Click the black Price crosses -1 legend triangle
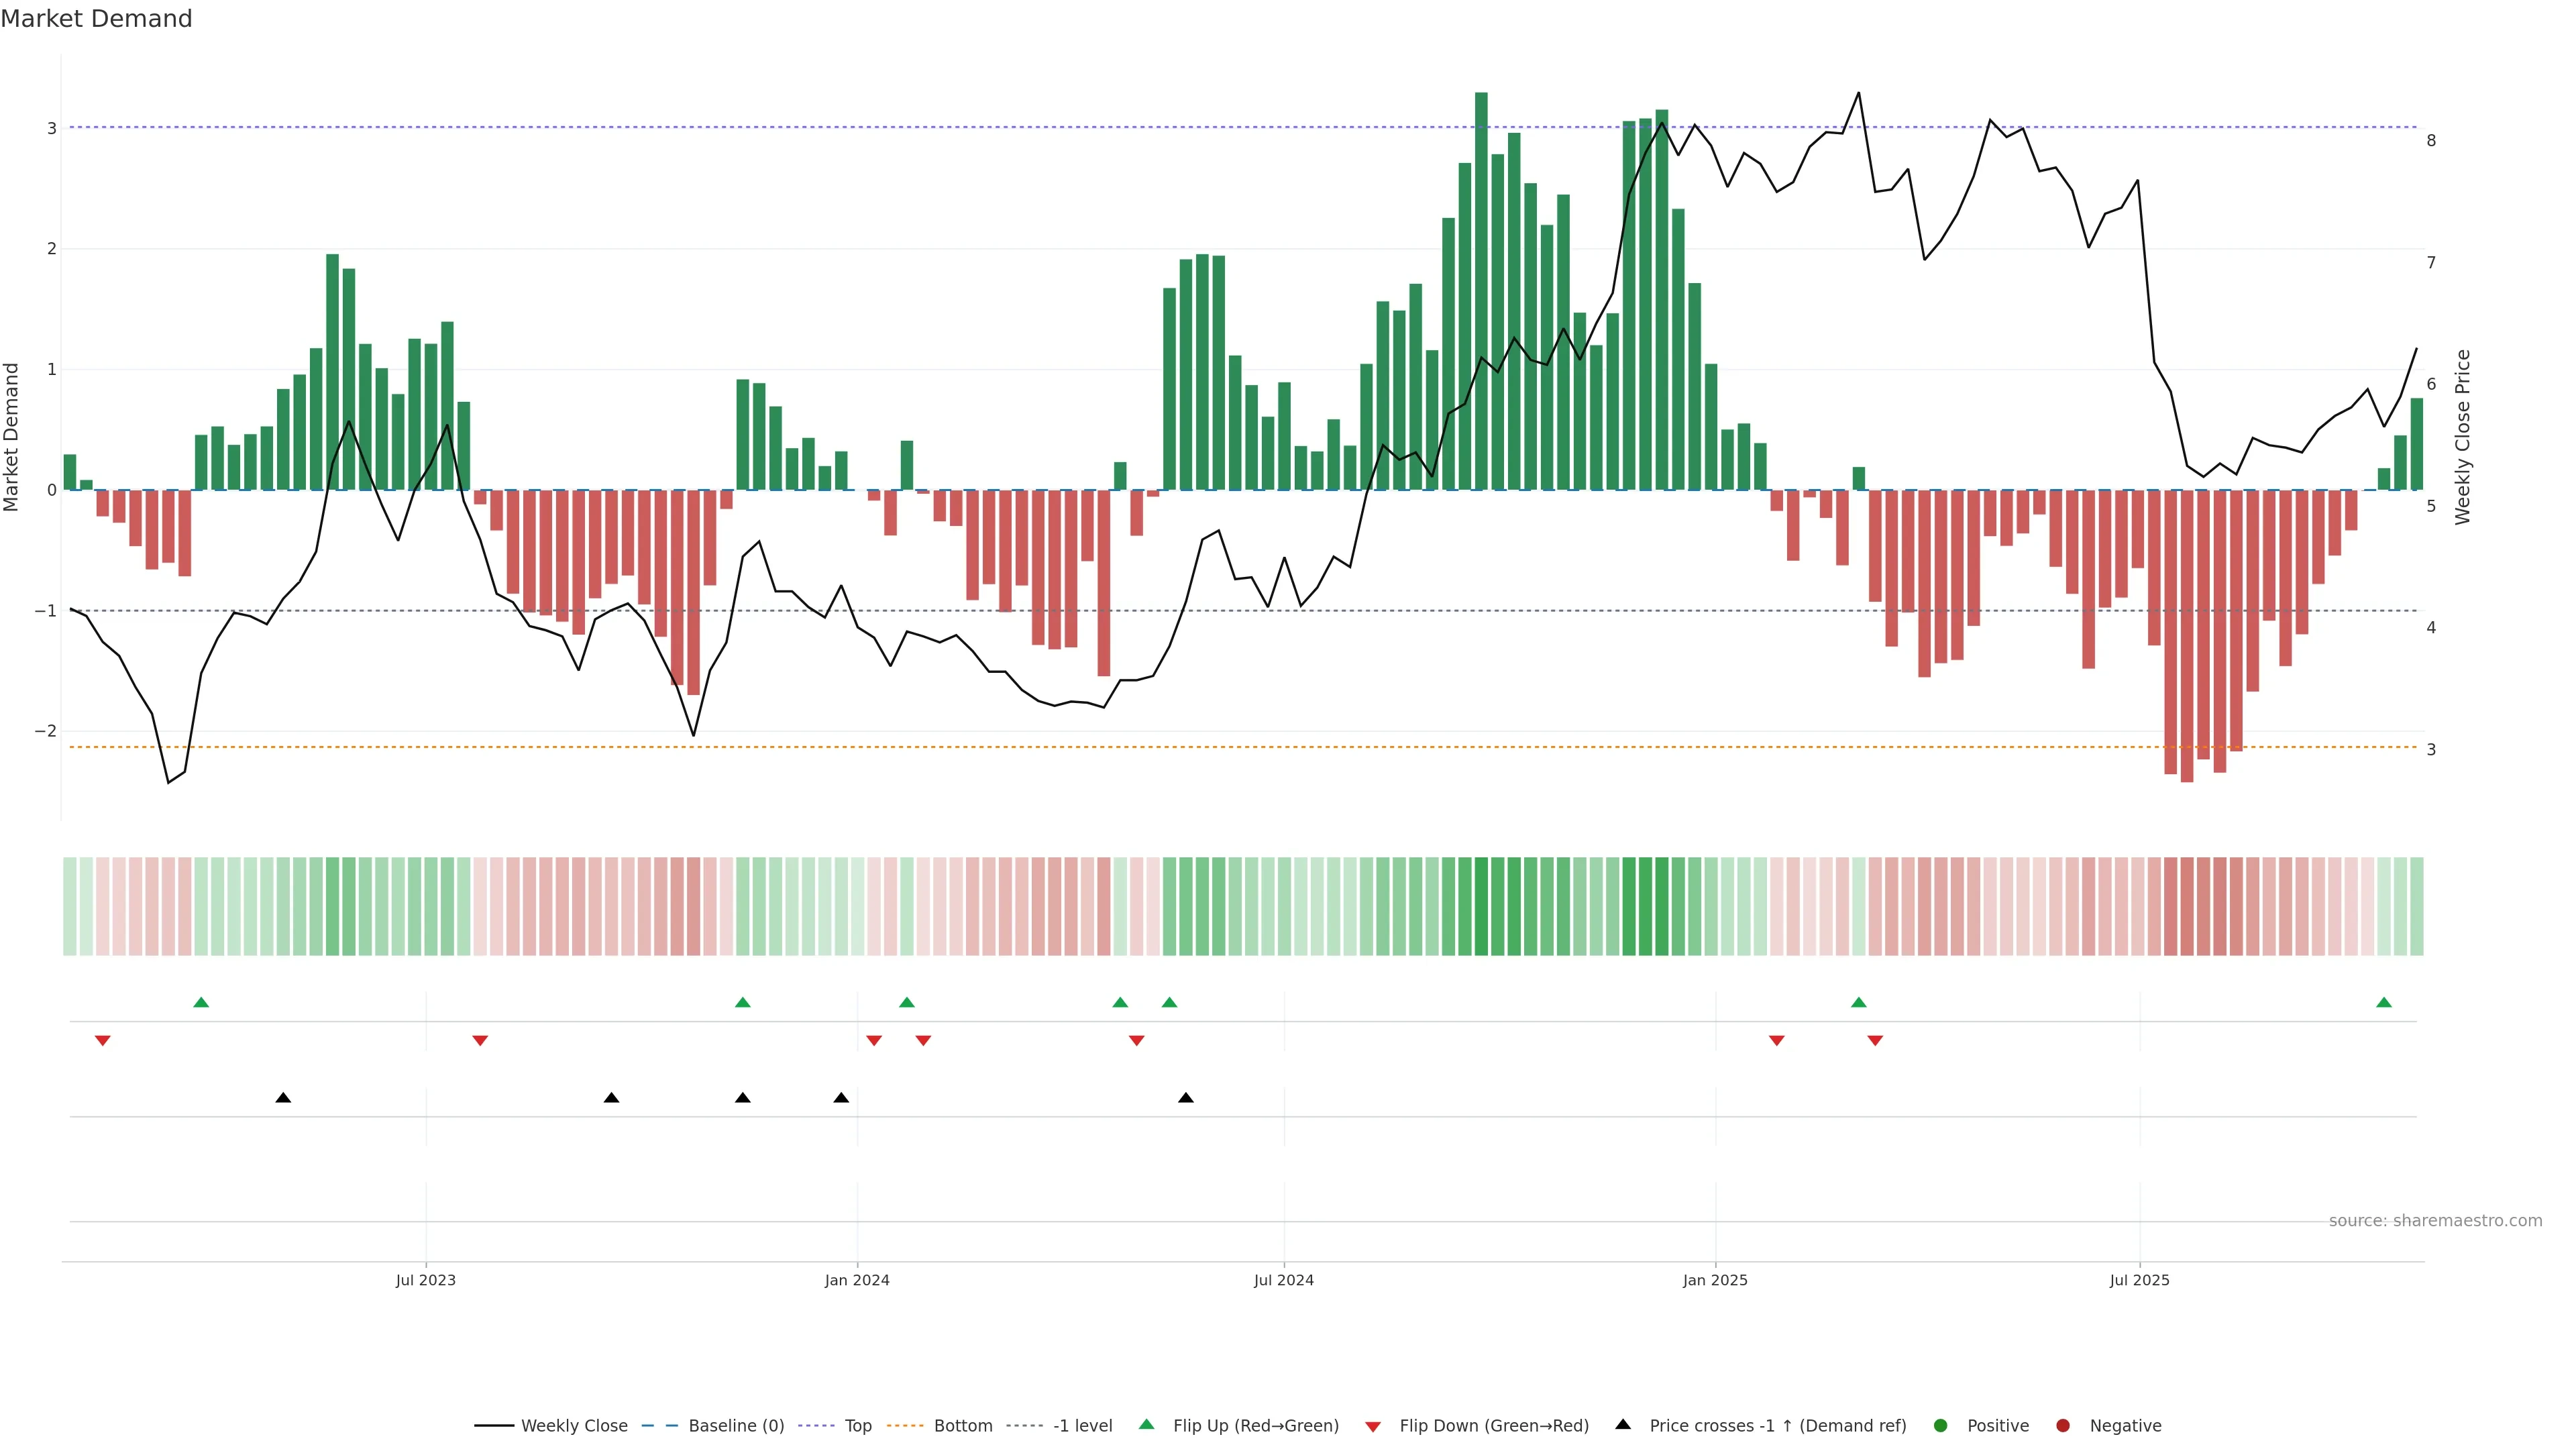This screenshot has width=2576, height=1449. [1623, 1425]
